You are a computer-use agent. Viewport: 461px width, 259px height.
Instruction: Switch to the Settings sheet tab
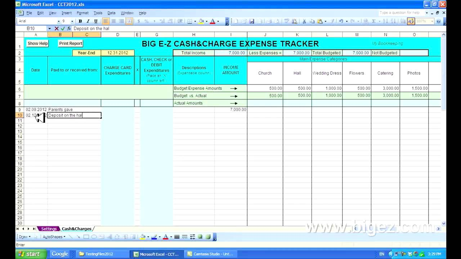click(49, 229)
